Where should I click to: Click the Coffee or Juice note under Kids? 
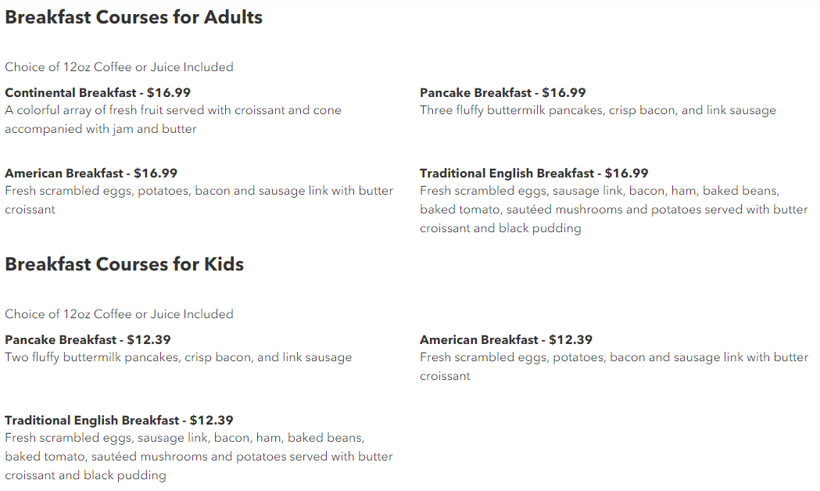(120, 314)
